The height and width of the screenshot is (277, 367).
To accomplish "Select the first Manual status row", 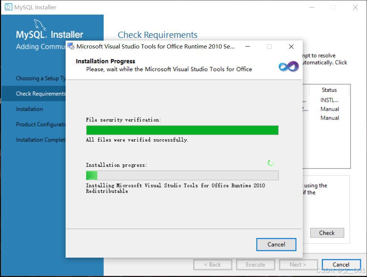I will point(330,109).
